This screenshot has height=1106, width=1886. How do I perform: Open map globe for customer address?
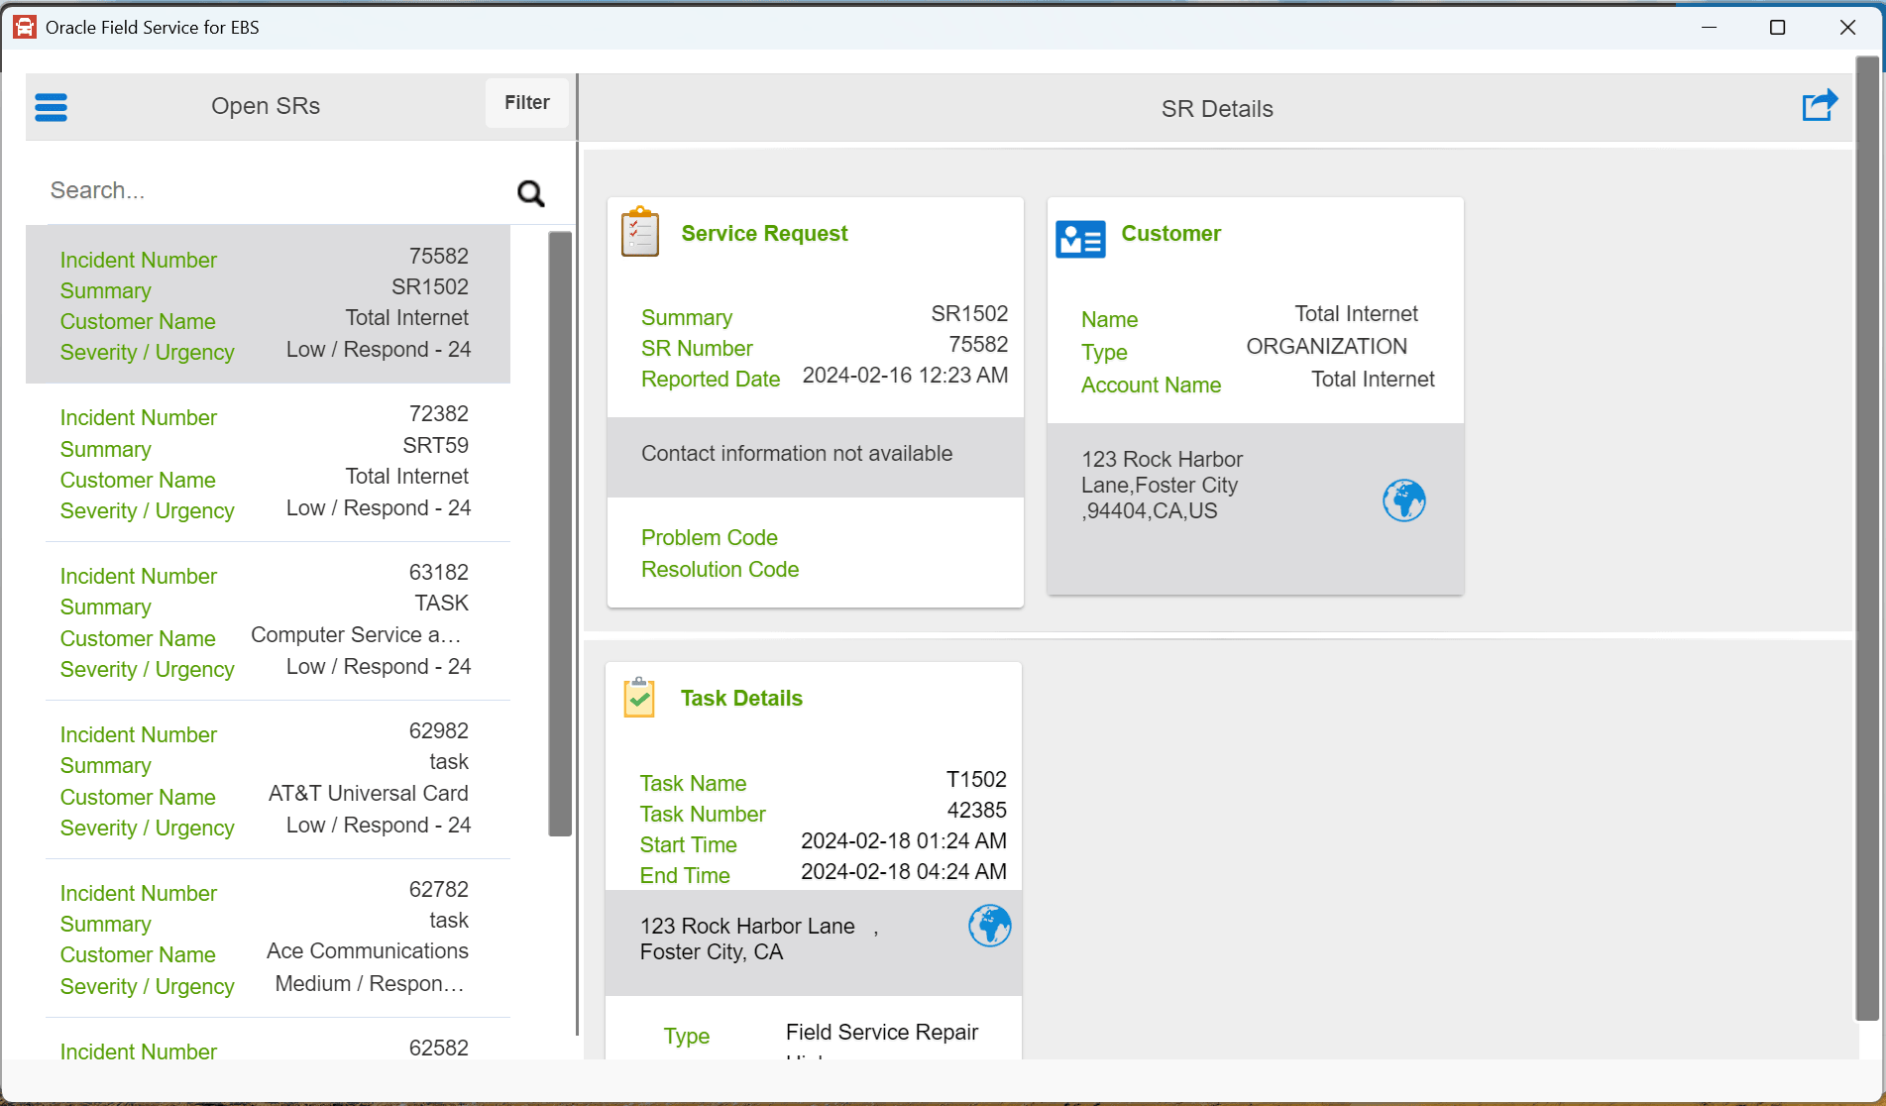tap(1403, 500)
